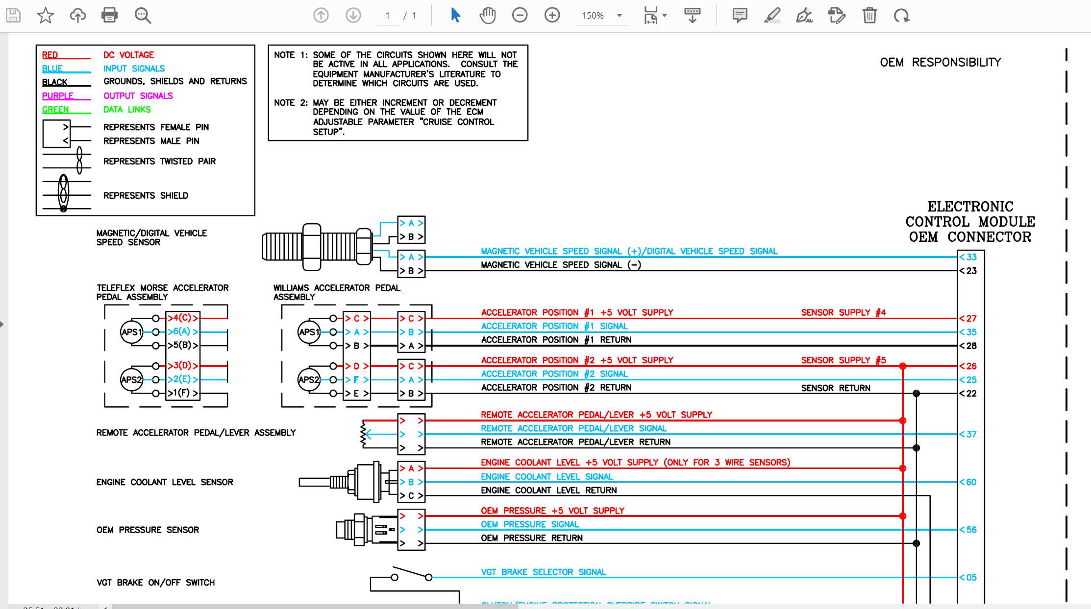Viewport: 1091px width, 609px height.
Task: Click VGT BRAKE ON/OFF SWITCH label
Action: (x=155, y=583)
